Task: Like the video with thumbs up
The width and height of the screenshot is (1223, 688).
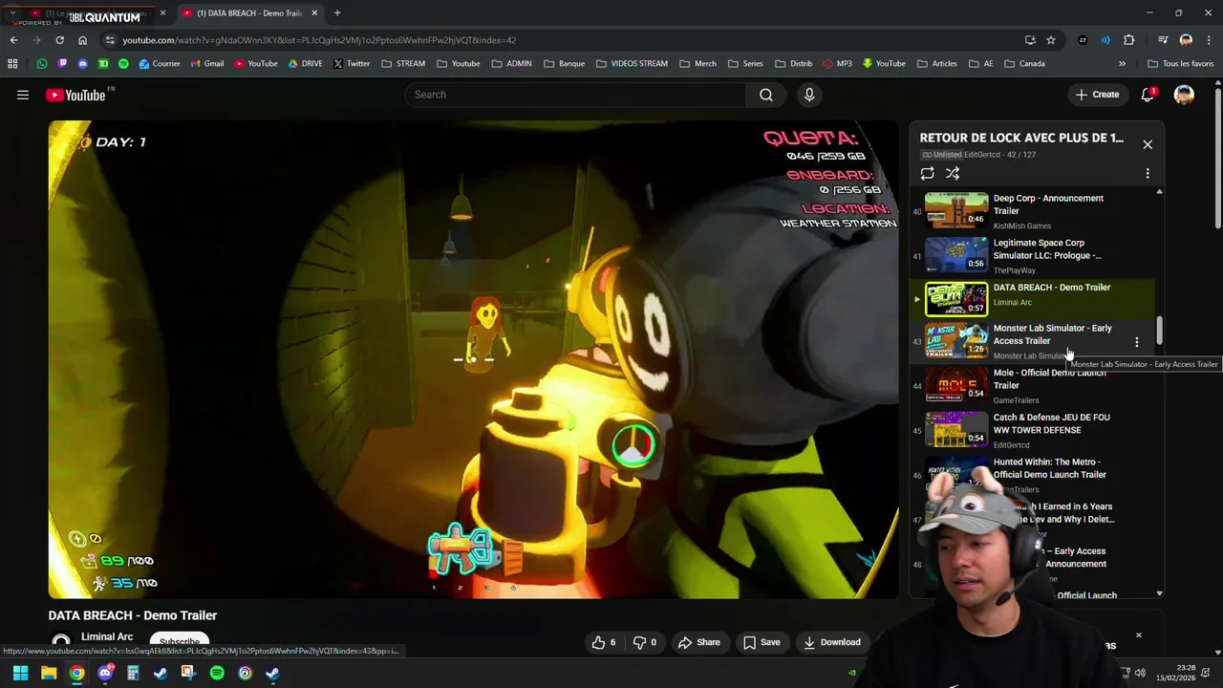Action: [604, 642]
